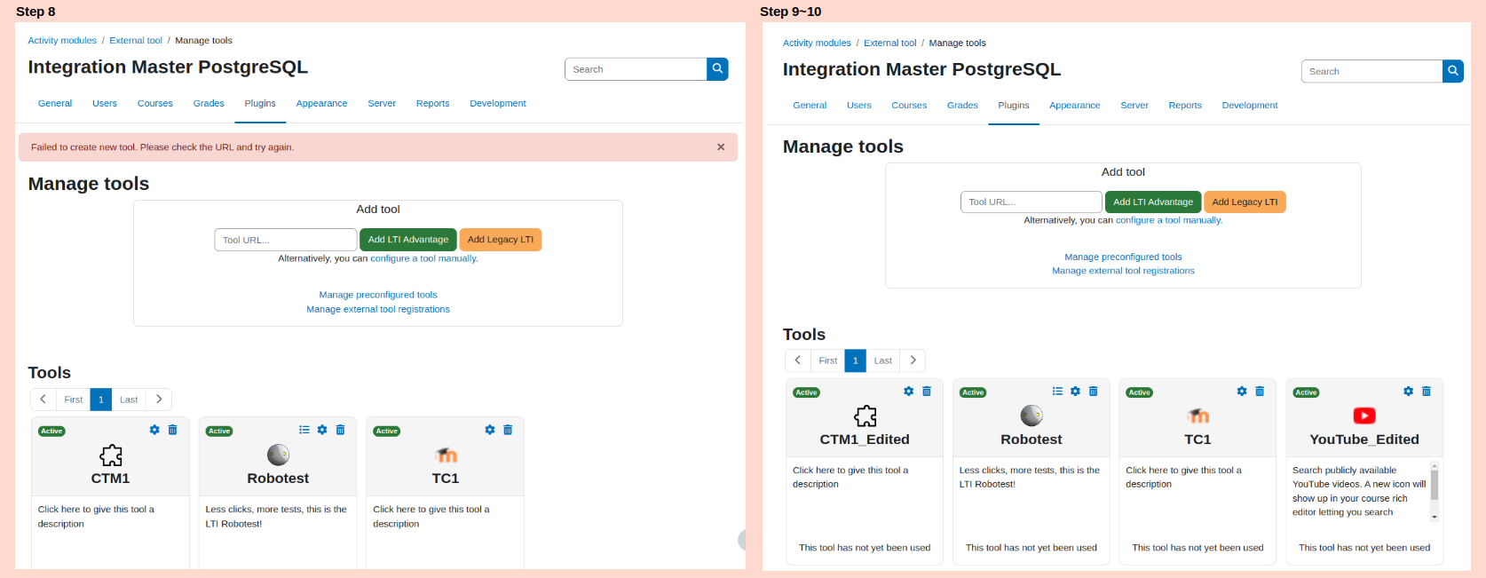The height and width of the screenshot is (578, 1486).
Task: Open settings gear on TC1 card in Step 8
Action: point(490,430)
